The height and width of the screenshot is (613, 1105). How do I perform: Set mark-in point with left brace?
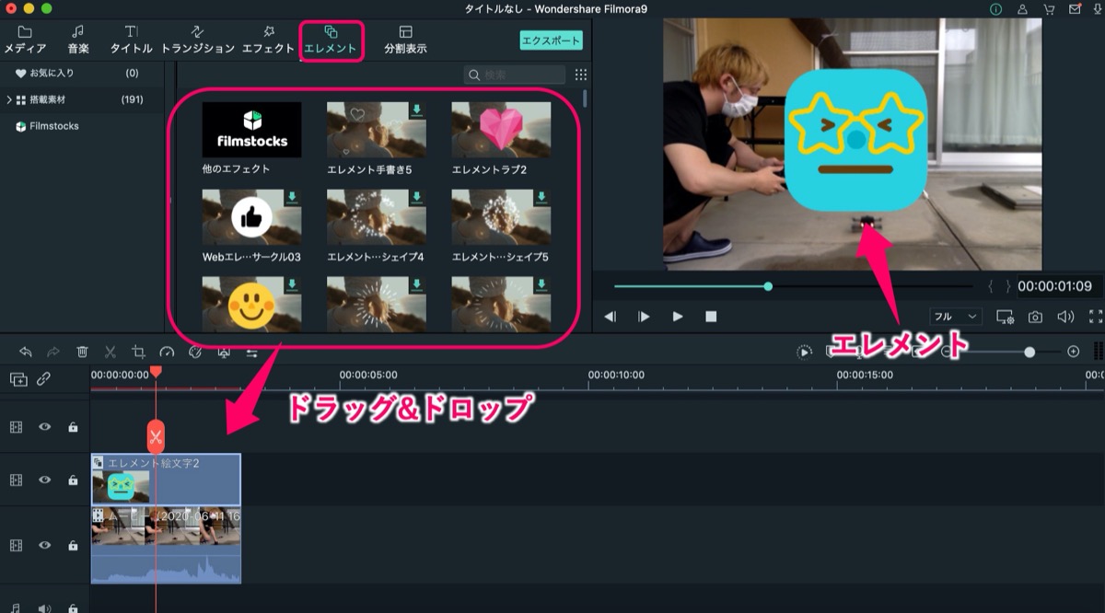(991, 286)
